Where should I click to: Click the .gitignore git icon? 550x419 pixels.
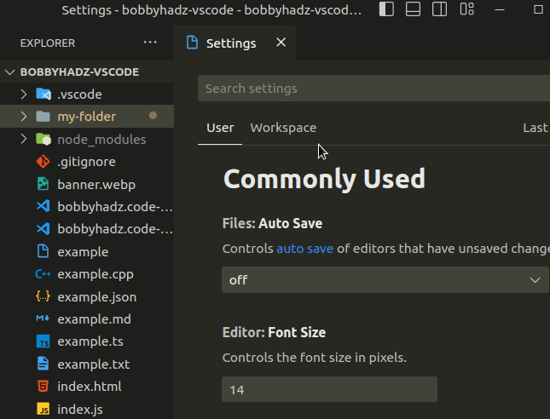tap(43, 162)
